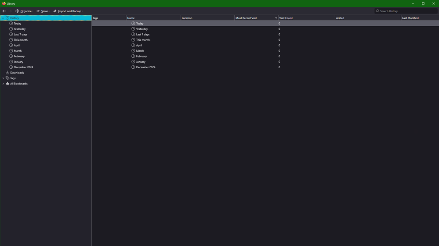Collapse the History tree node

point(3,18)
